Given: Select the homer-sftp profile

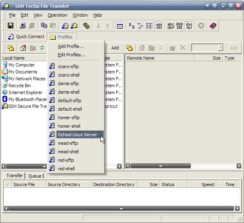Looking at the screenshot, I should click(x=76, y=118).
